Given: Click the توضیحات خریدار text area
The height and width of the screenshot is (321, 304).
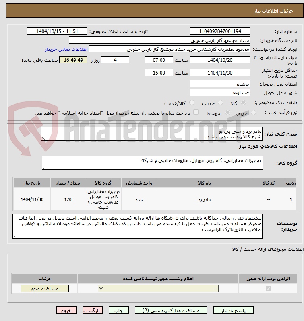Looking at the screenshot, I should point(137,226).
